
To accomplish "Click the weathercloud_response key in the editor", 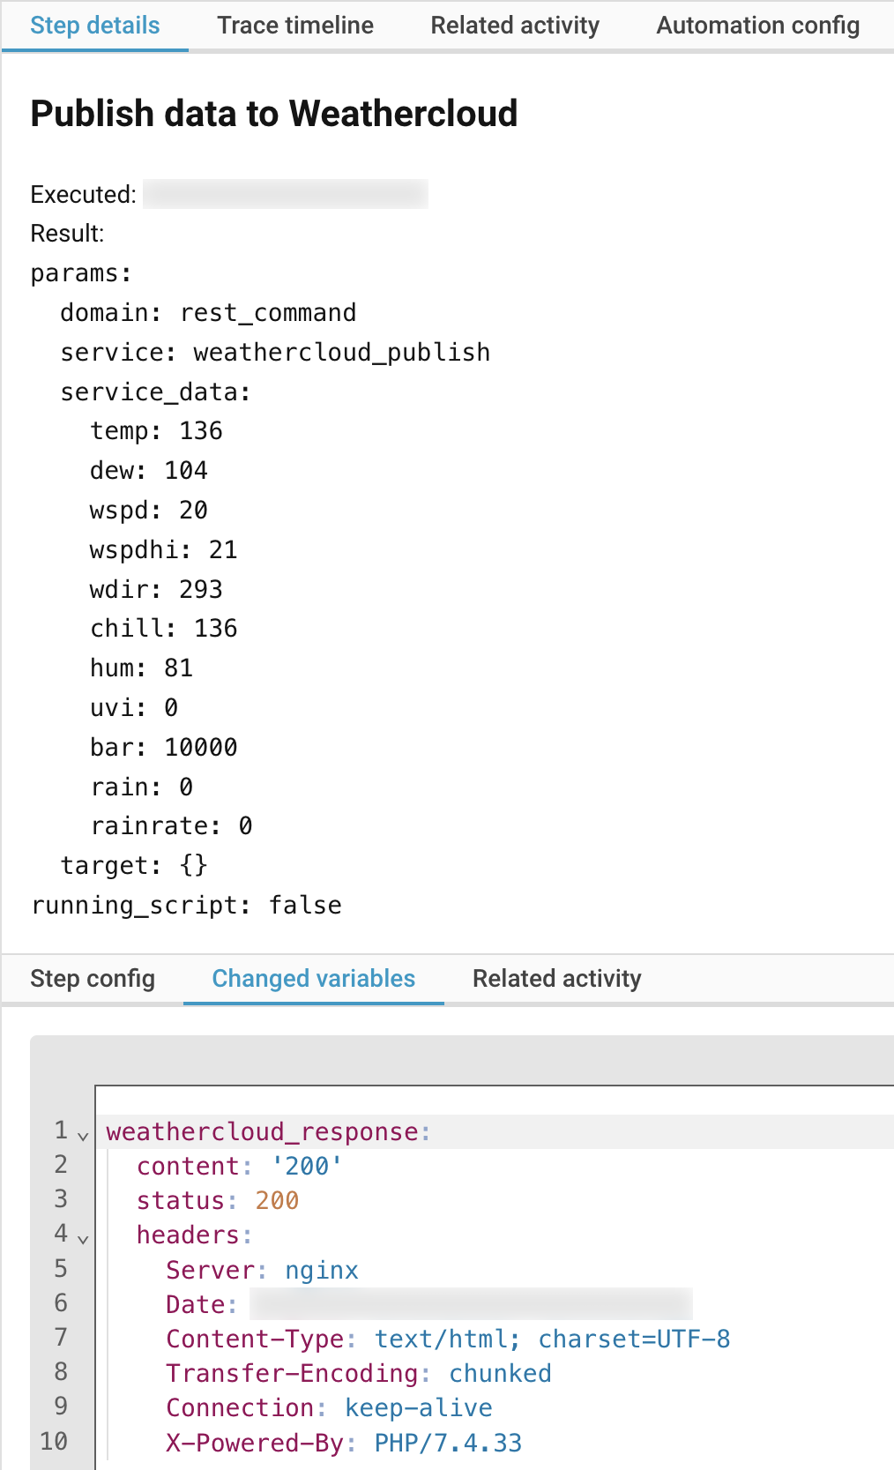I will pyautogui.click(x=262, y=1132).
